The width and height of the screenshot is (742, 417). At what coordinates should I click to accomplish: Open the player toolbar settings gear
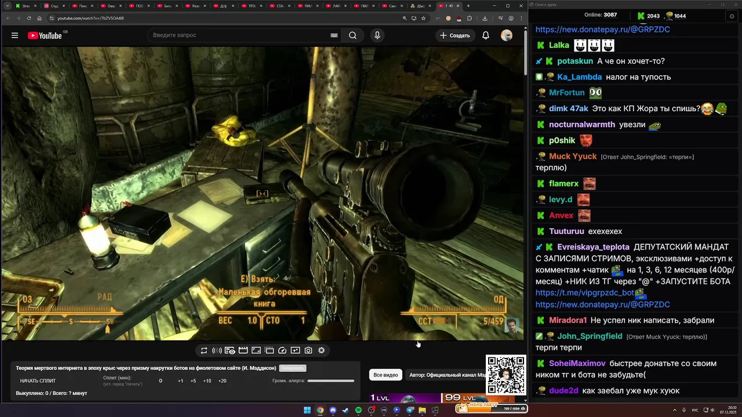pyautogui.click(x=321, y=350)
